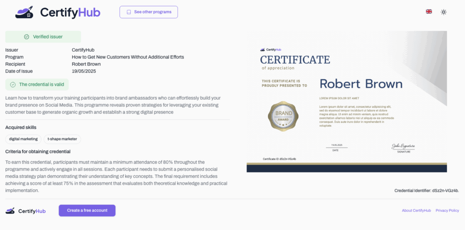Click the issuer value CertifyHub
This screenshot has height=230, width=465.
pyautogui.click(x=83, y=50)
